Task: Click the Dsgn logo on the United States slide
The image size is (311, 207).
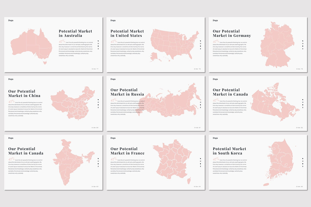Action: (x=113, y=20)
